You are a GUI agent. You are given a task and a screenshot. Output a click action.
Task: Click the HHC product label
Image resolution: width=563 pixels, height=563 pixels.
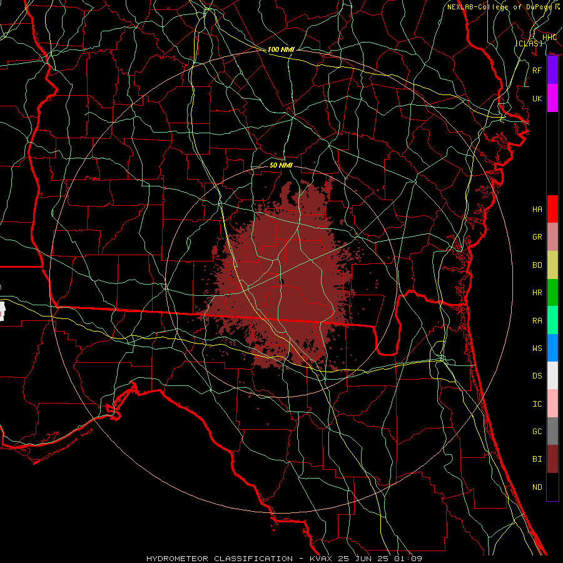pos(549,38)
